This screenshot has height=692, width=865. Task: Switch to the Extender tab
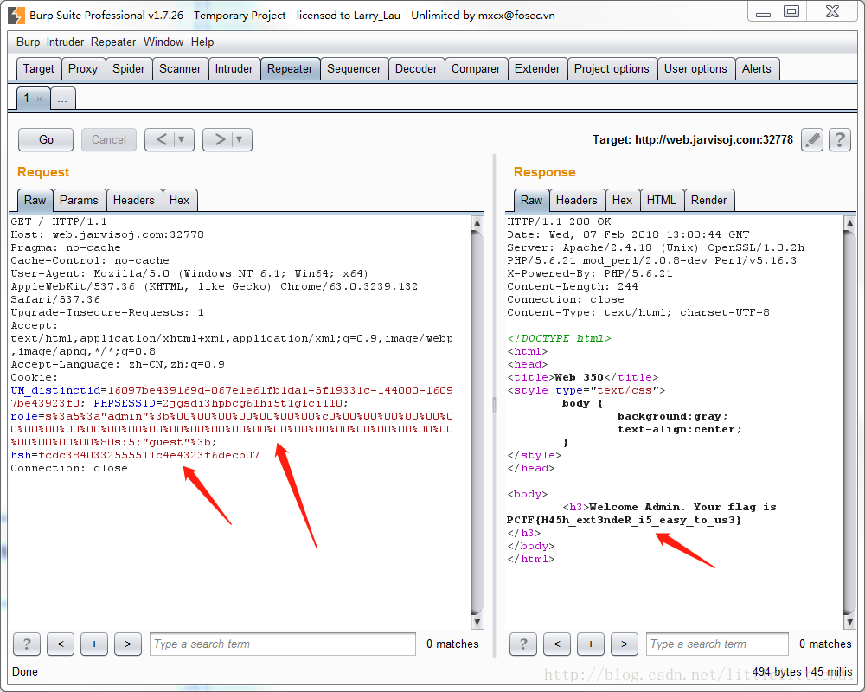(537, 69)
